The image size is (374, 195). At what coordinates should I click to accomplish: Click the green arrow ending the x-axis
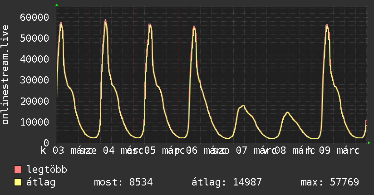pyautogui.click(x=369, y=143)
